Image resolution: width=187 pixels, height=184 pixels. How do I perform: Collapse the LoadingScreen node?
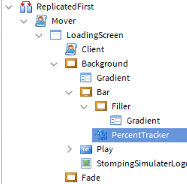[39, 36]
